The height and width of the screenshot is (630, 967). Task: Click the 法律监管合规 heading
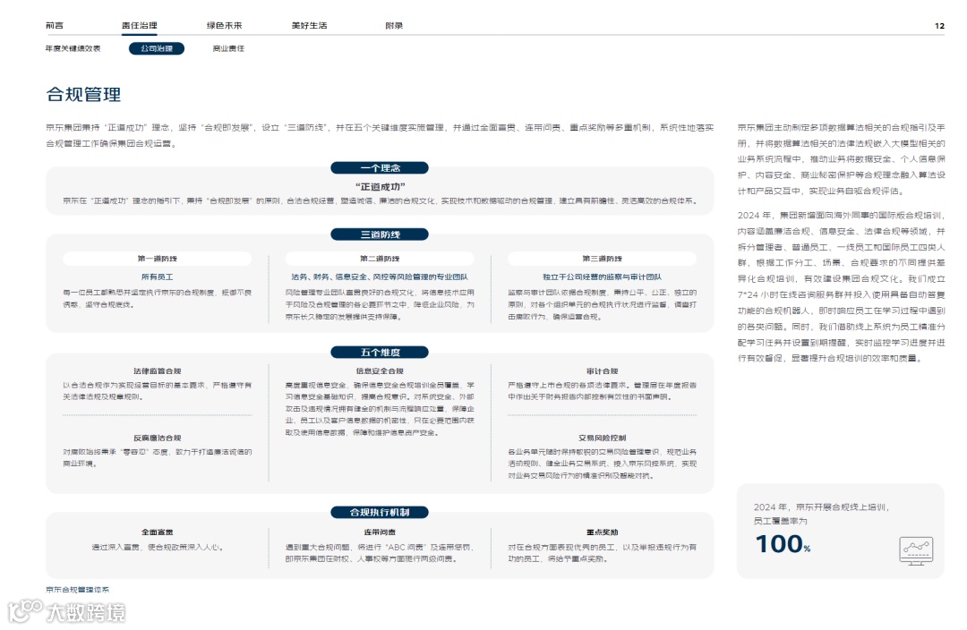tap(158, 370)
